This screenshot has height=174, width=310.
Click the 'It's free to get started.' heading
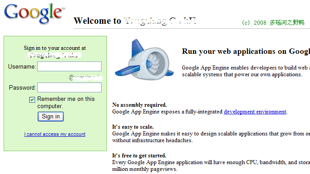tap(139, 156)
